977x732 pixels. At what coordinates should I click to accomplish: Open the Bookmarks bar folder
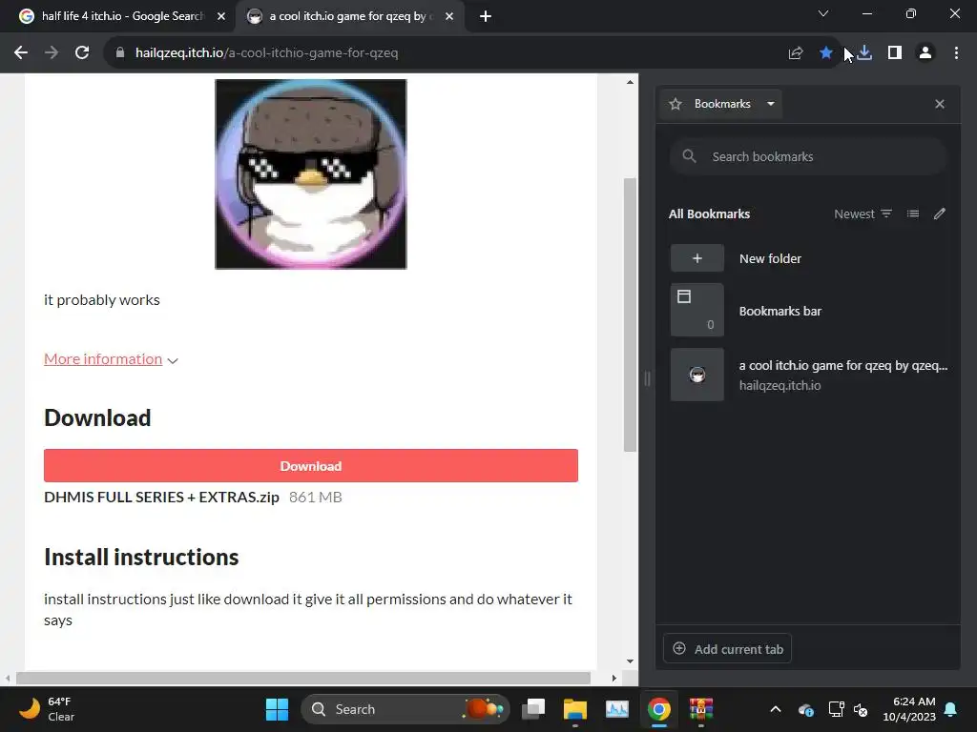(x=807, y=310)
